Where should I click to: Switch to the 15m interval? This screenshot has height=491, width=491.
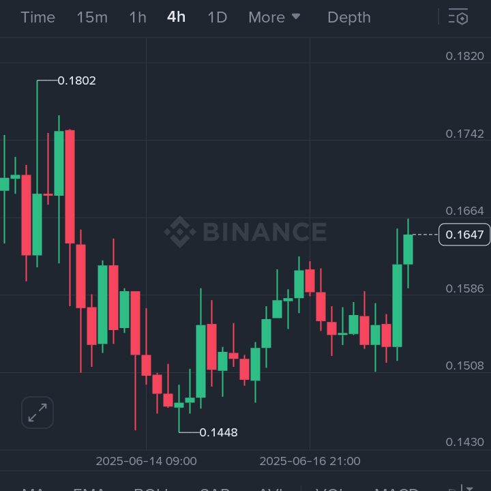(91, 17)
